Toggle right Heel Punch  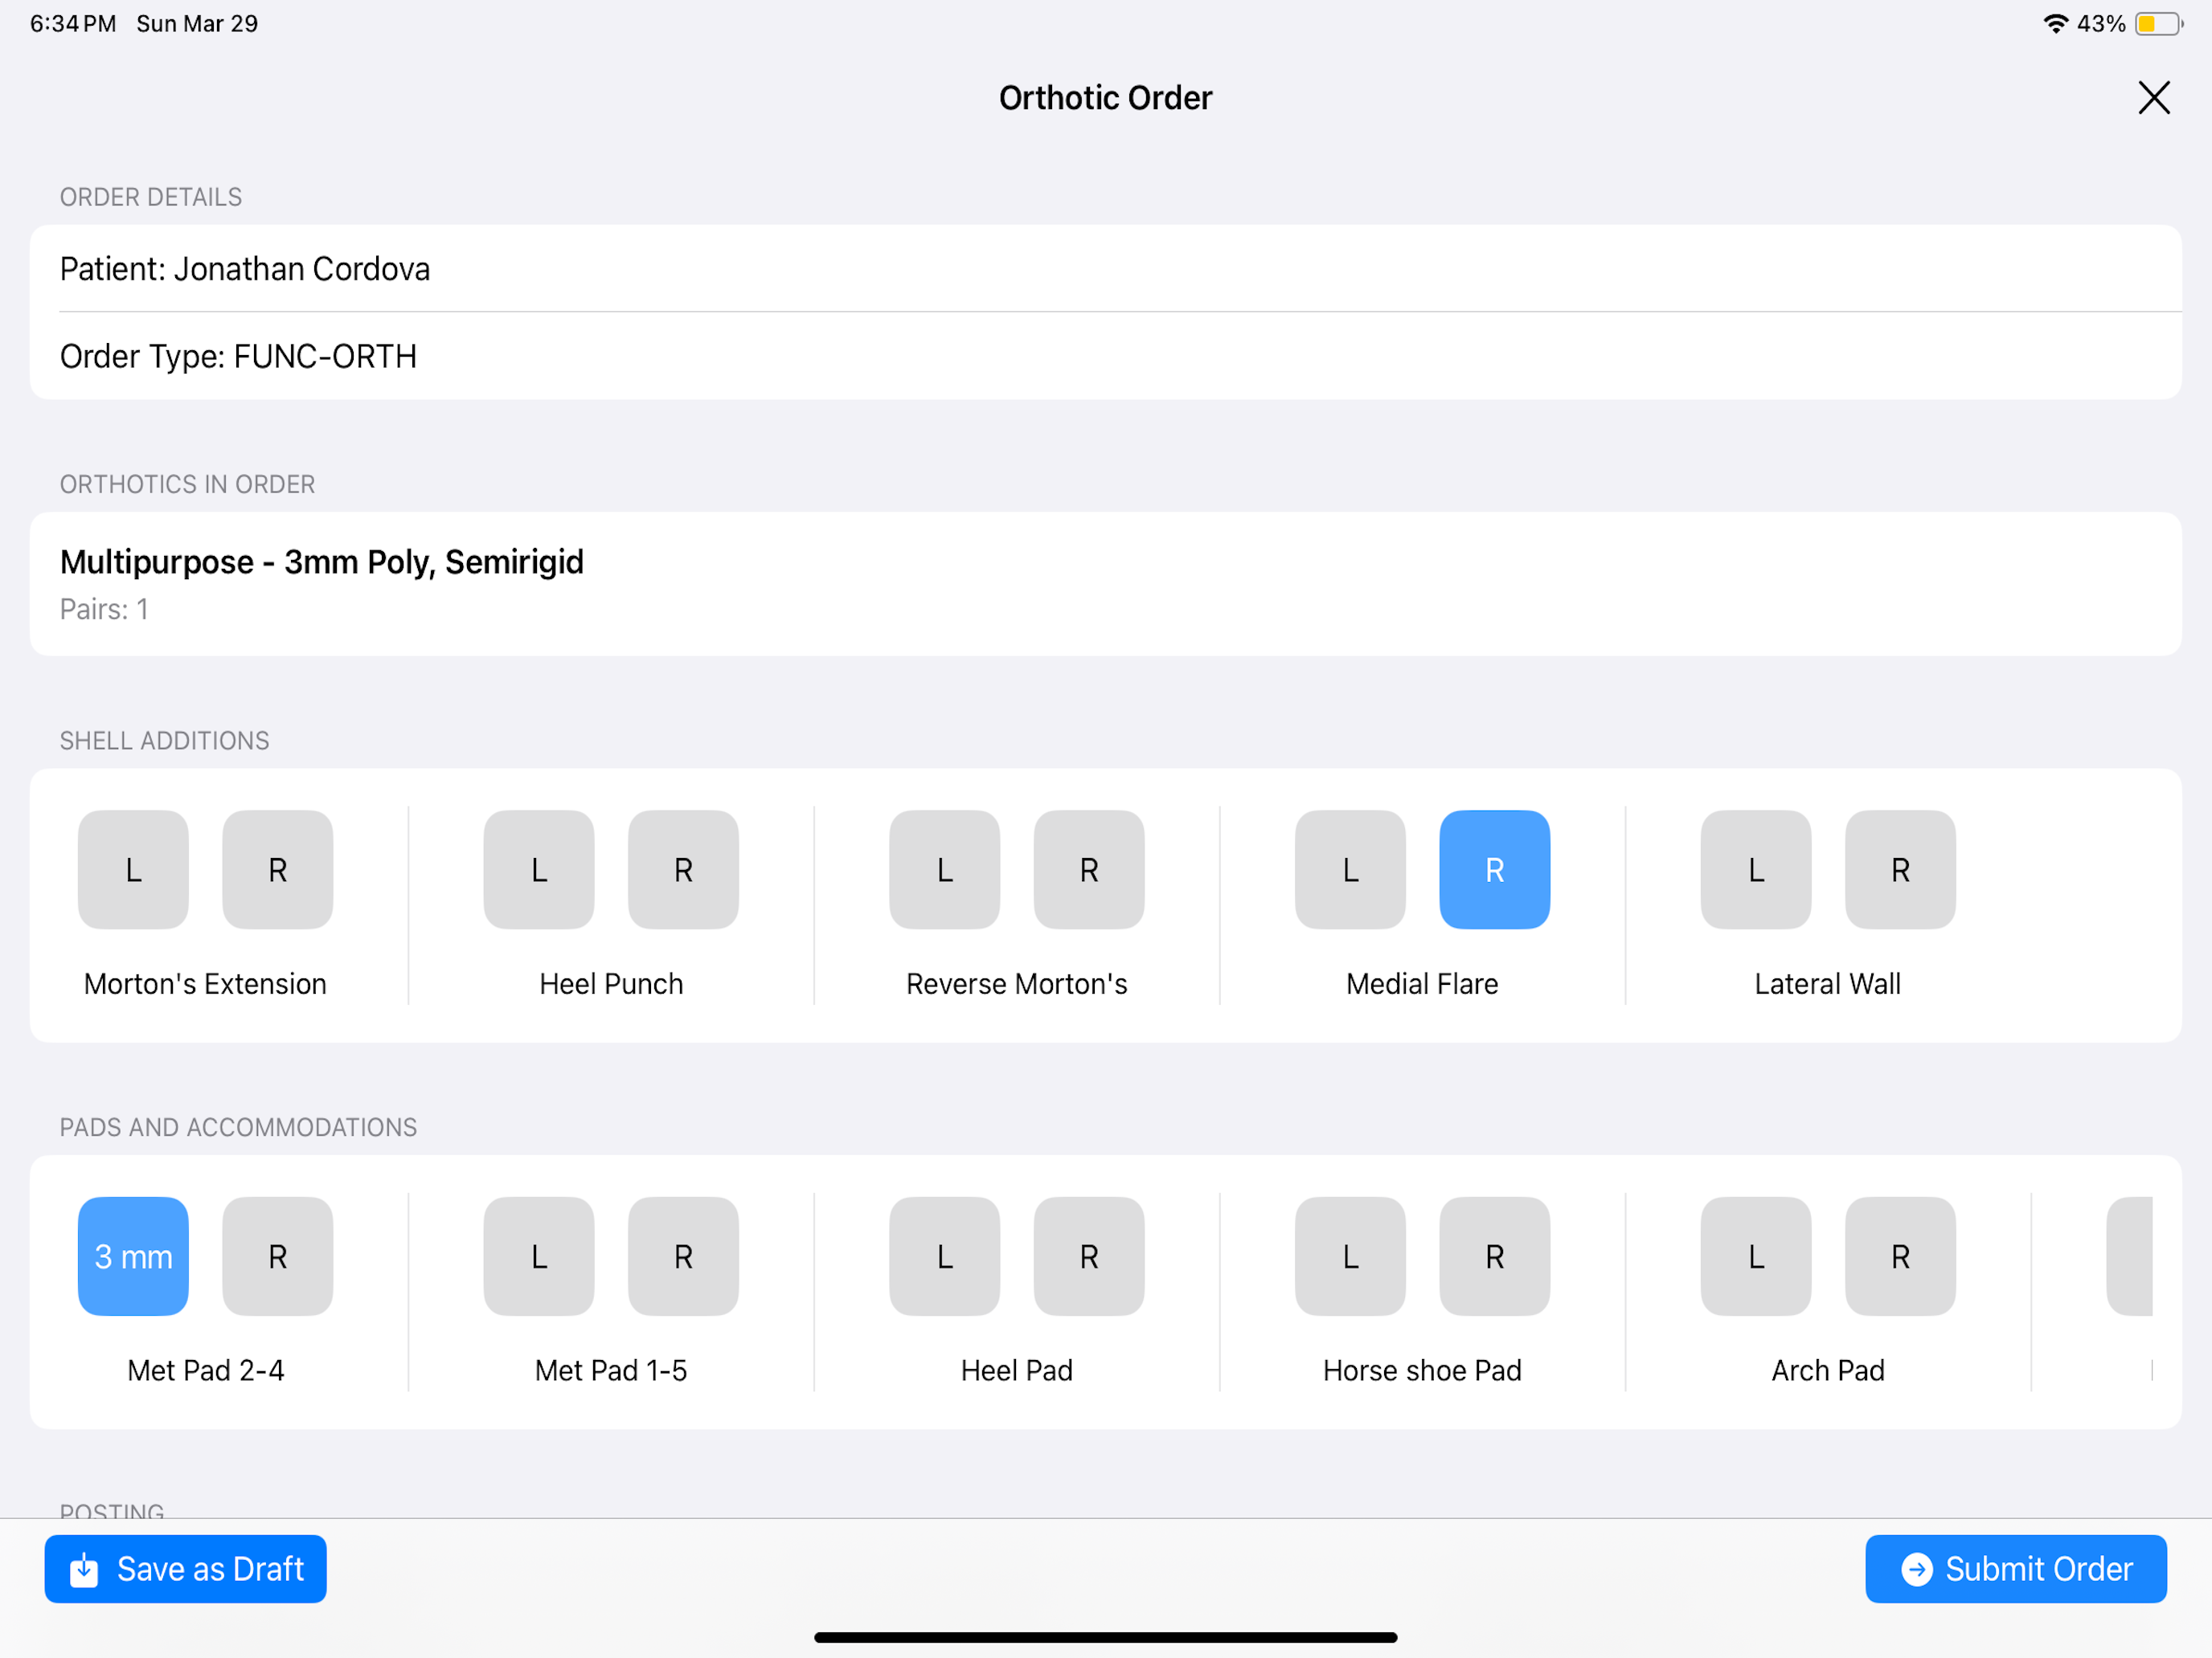coord(683,869)
